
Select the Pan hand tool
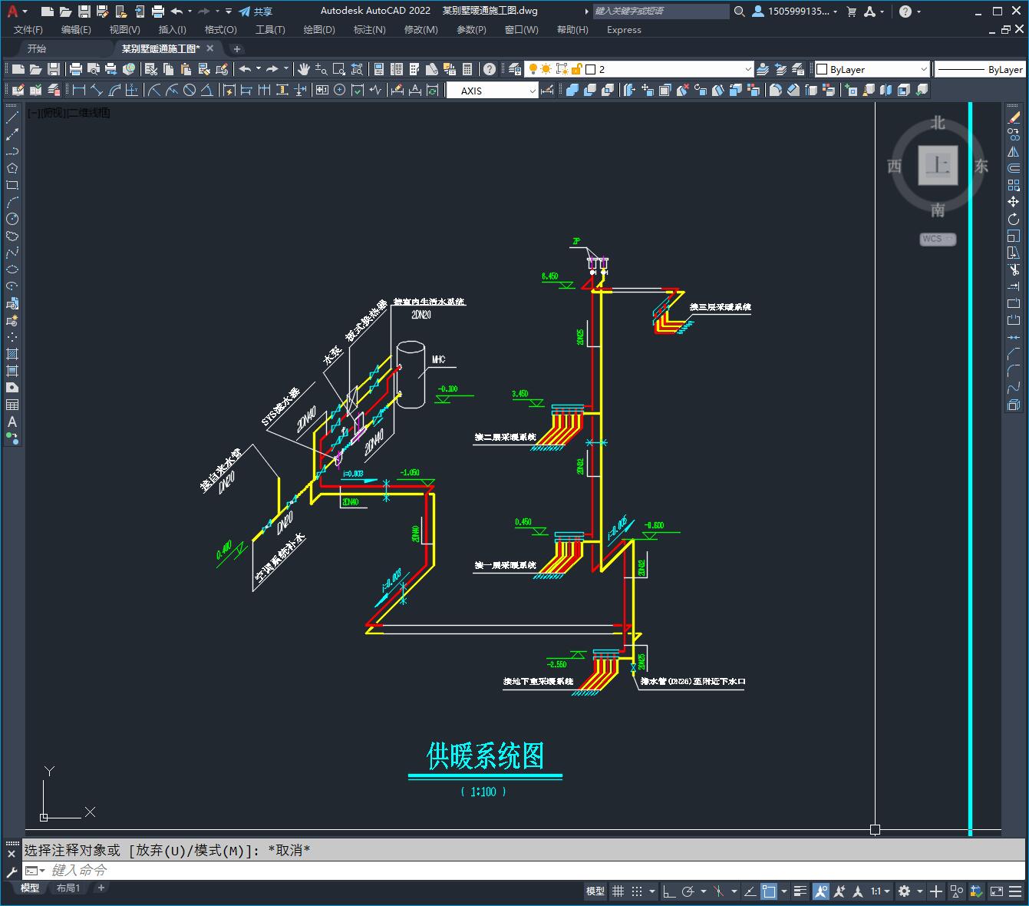click(304, 69)
